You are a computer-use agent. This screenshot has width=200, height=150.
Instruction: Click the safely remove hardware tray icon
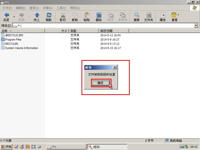186,147
